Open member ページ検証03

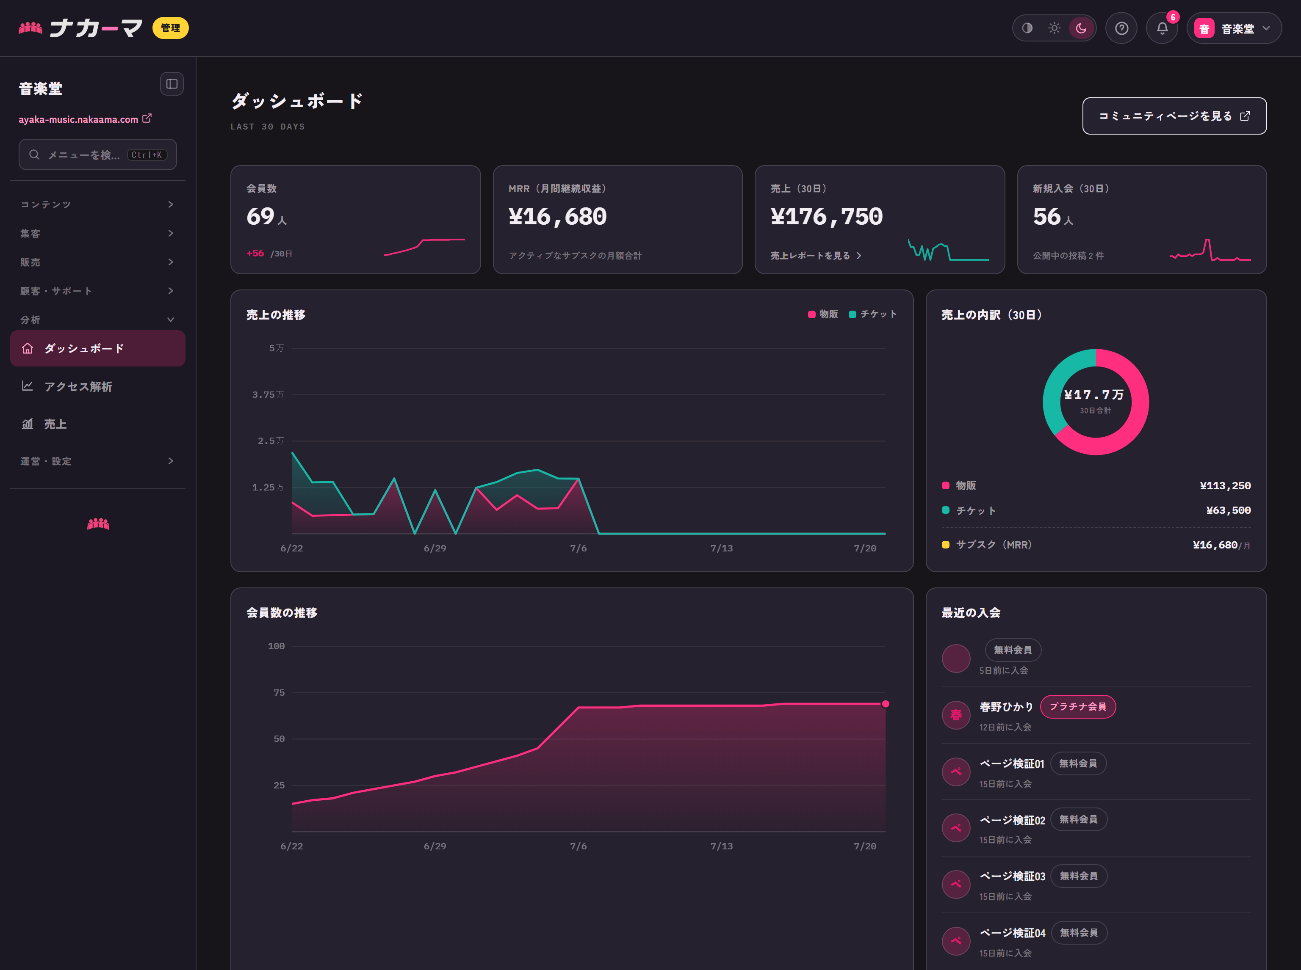tap(1013, 876)
